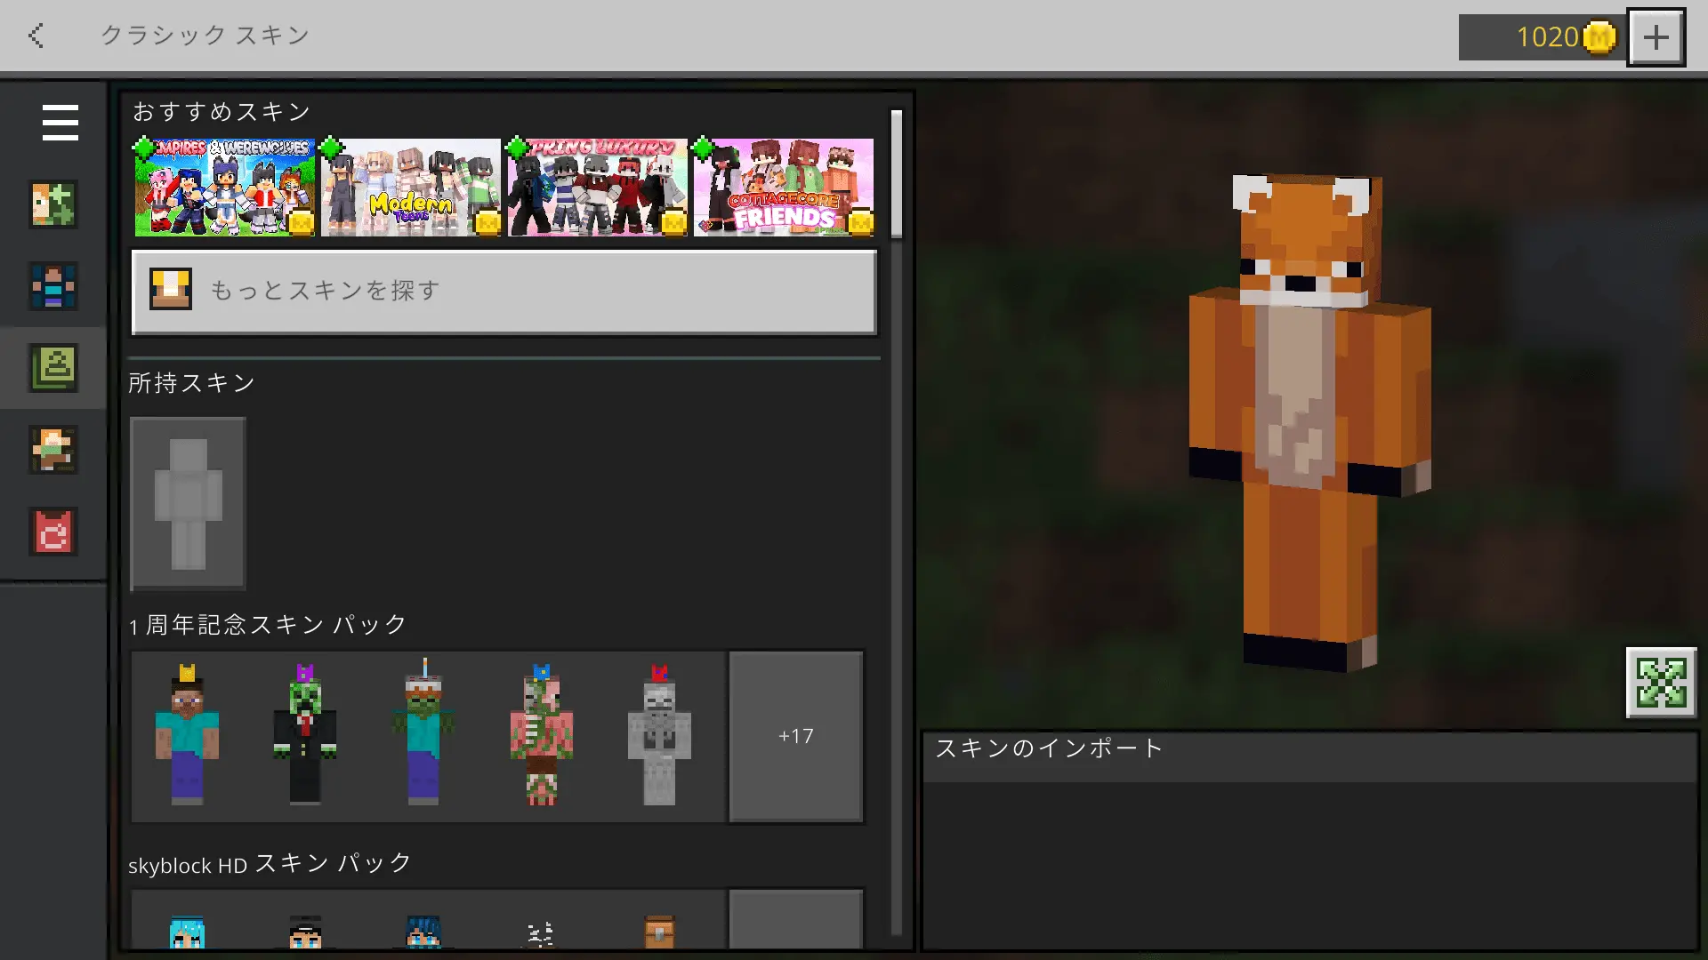Open the Modern Teens skin pack banner
The image size is (1708, 960).
(411, 188)
